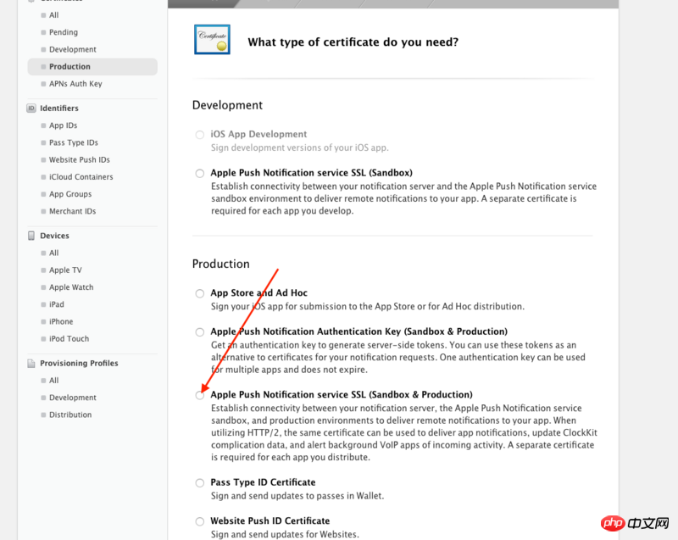Click 'Sign and send updates to passes in Wallet.'
This screenshot has width=678, height=540.
point(297,496)
